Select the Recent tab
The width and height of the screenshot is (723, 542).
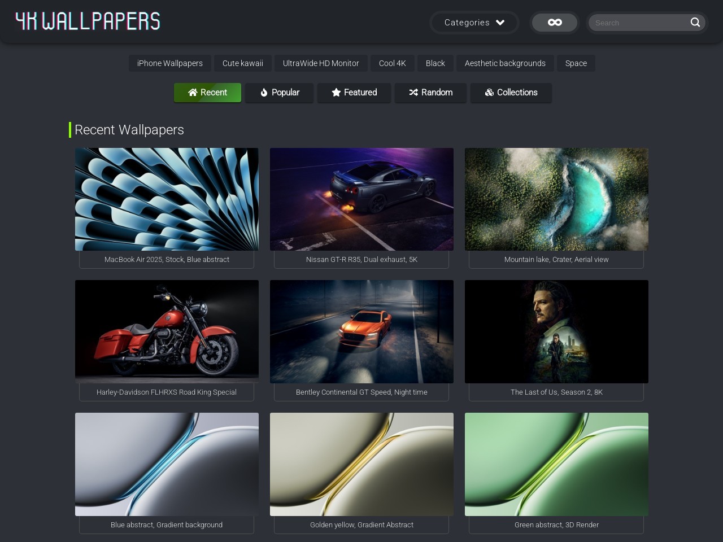click(x=207, y=93)
